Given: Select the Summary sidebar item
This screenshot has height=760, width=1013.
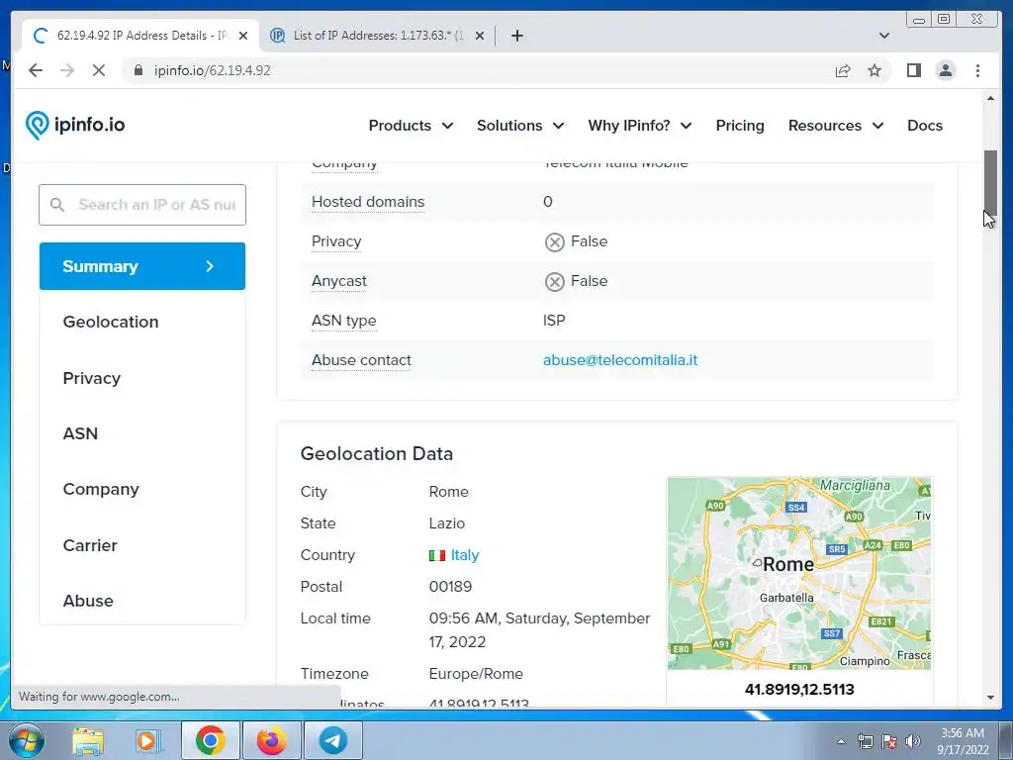Looking at the screenshot, I should (142, 266).
